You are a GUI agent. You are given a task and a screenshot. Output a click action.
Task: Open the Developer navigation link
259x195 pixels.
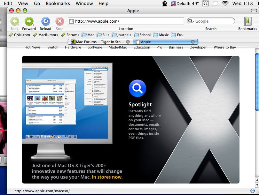tap(198, 47)
